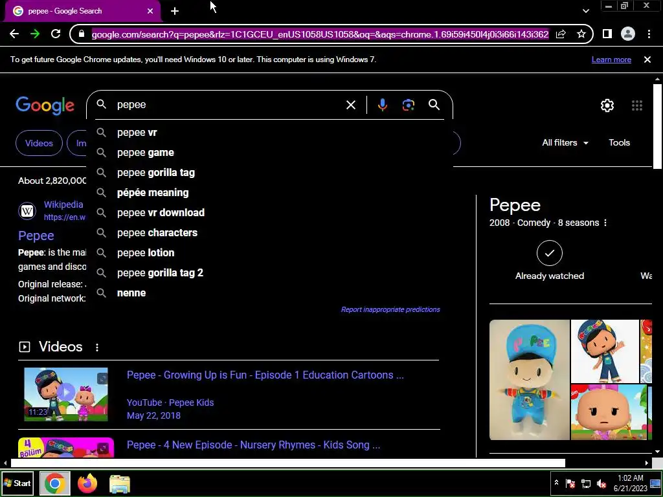Viewport: 663px width, 497px height.
Task: Open Pepee knowledge panel more options
Action: [x=605, y=223]
